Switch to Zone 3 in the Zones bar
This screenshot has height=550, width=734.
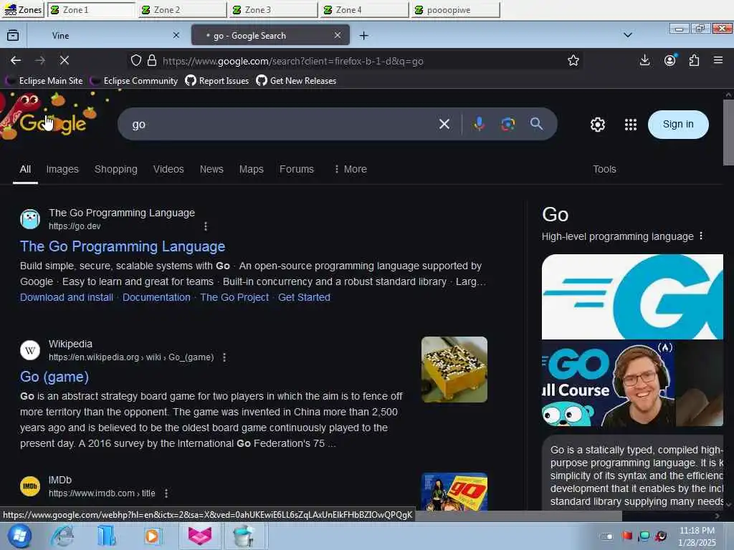273,10
